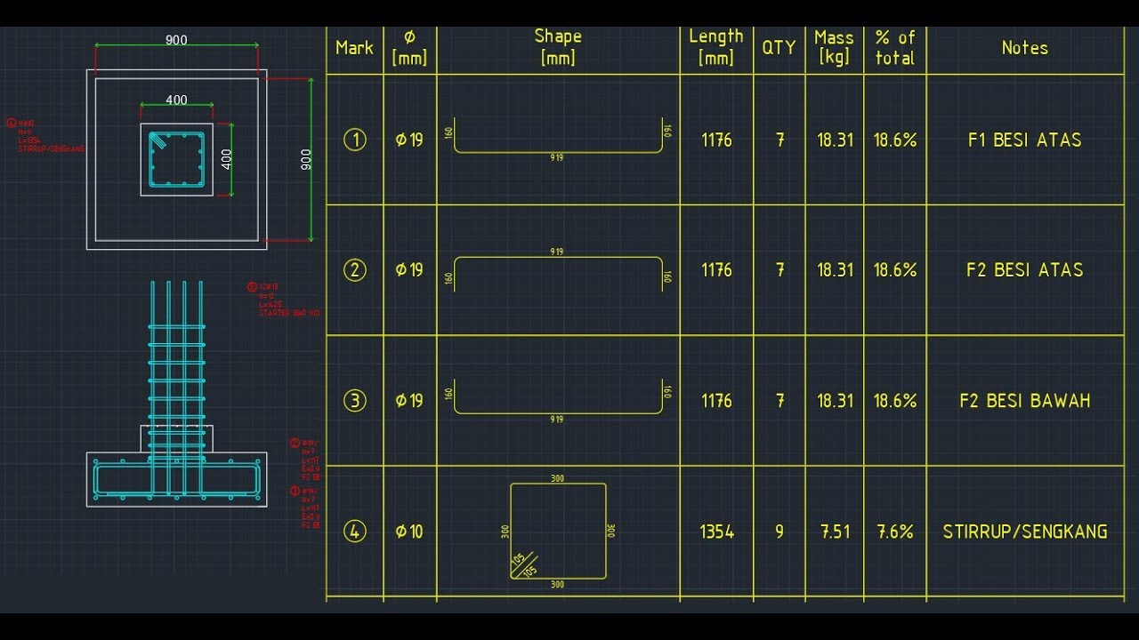Click quantity '7' in F2 BESI BAWAH row
Viewport: 1139px width, 640px height.
point(780,401)
